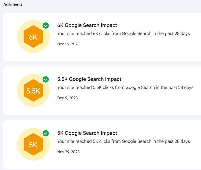The width and height of the screenshot is (201, 170).
Task: Click the Achieved section heading
Action: 13,5
